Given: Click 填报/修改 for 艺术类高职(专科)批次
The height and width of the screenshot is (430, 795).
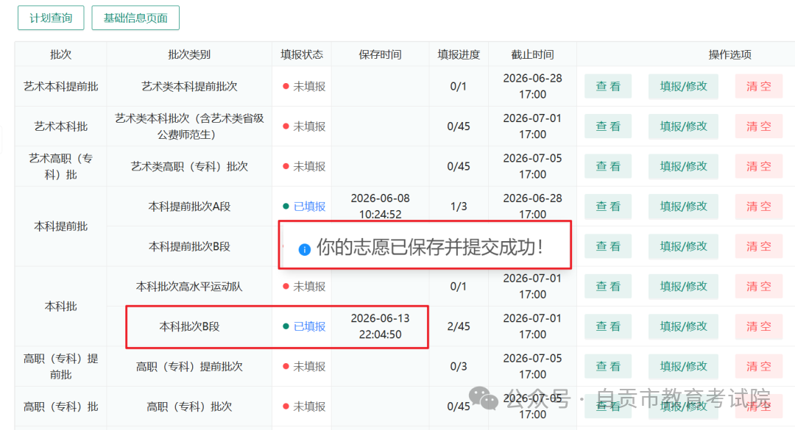Looking at the screenshot, I should tap(683, 166).
